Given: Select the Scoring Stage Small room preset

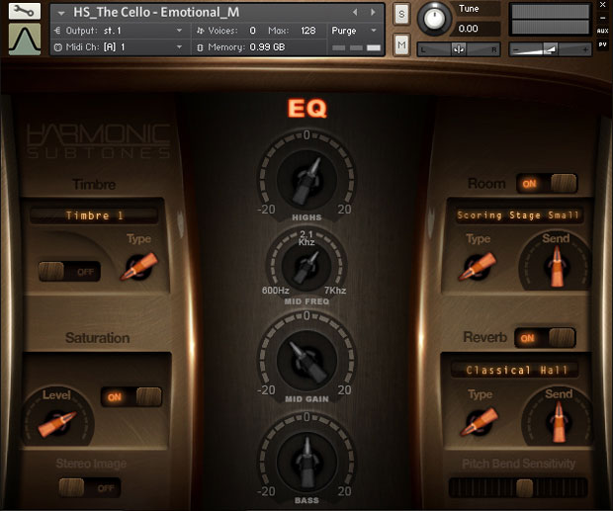Looking at the screenshot, I should click(518, 214).
